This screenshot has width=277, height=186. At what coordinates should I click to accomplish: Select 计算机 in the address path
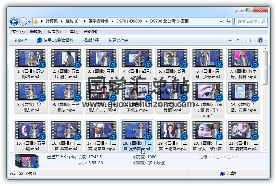52,21
